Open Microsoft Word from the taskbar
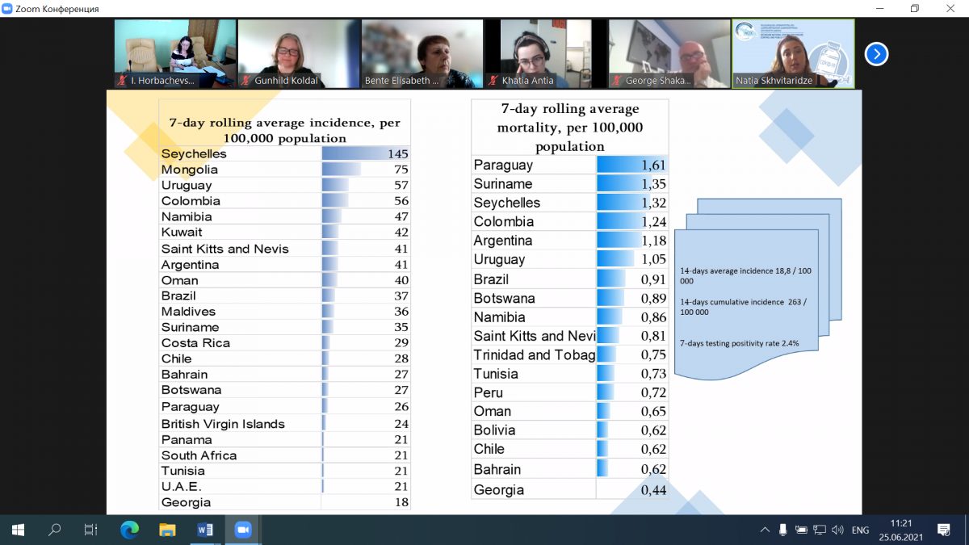This screenshot has width=969, height=545. [205, 530]
